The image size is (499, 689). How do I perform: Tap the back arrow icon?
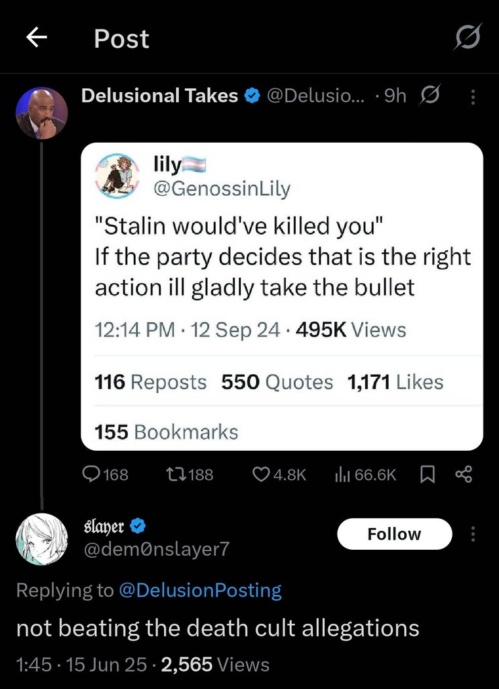coord(37,38)
